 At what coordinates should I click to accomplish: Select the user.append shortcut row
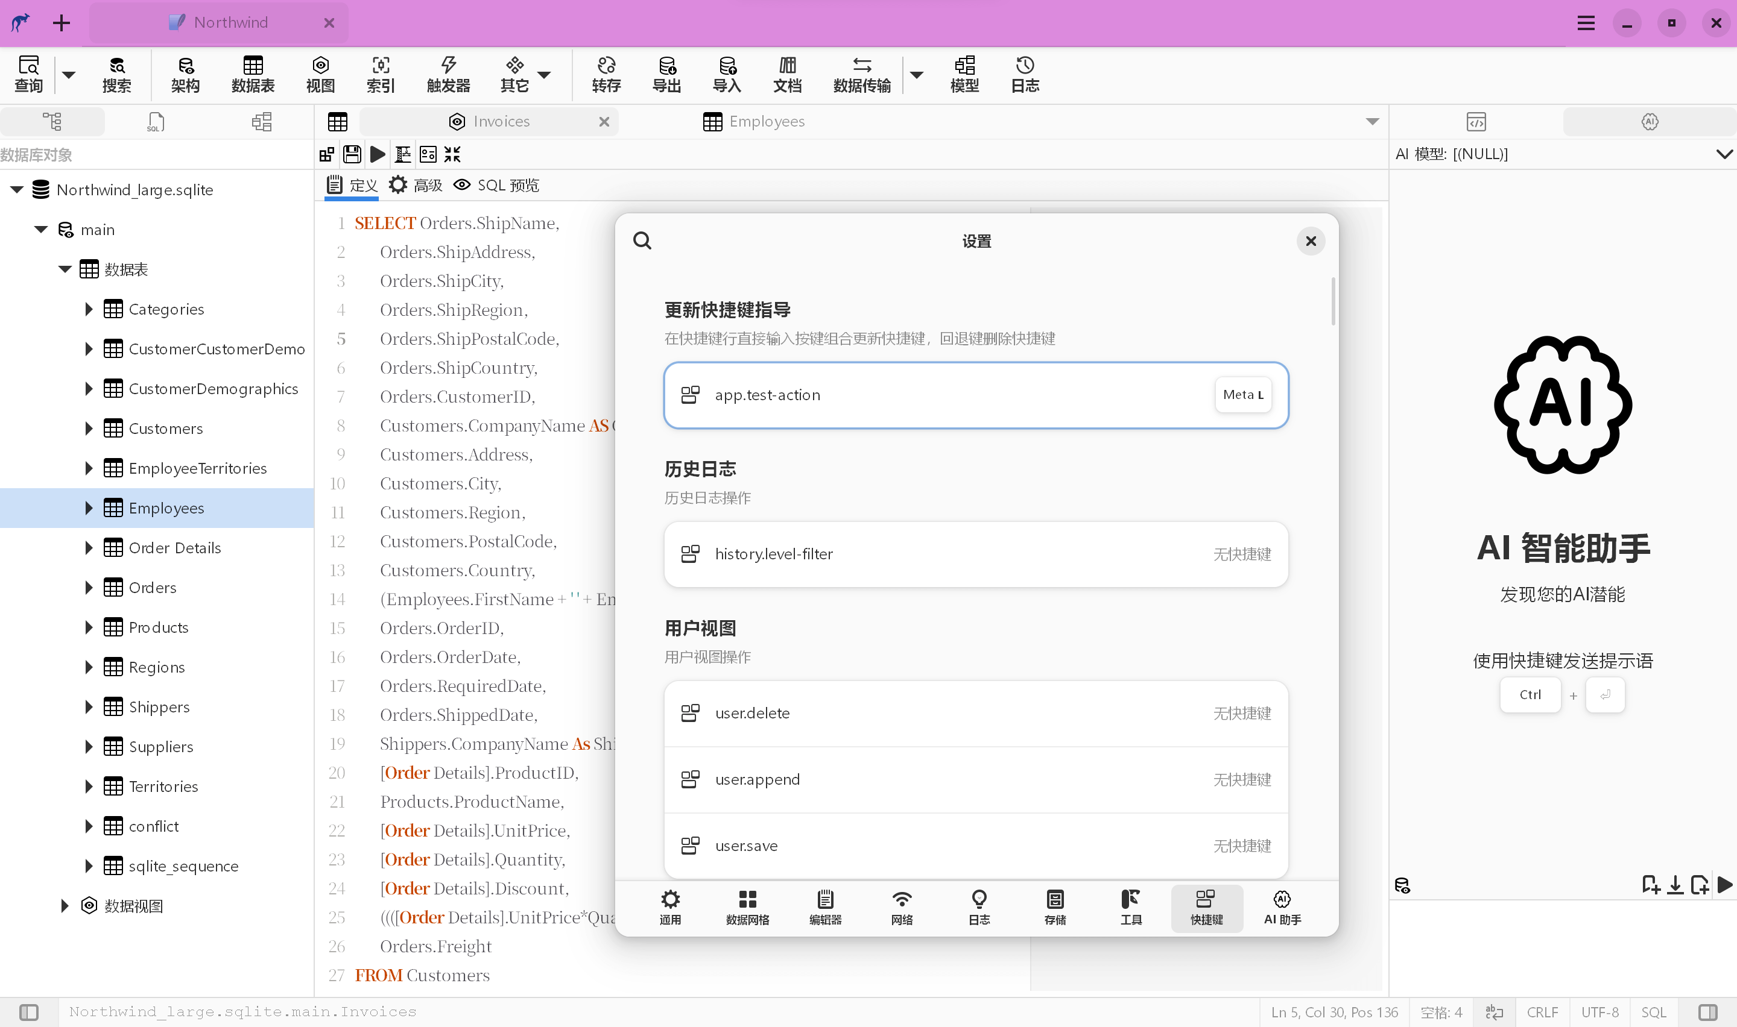pos(975,779)
